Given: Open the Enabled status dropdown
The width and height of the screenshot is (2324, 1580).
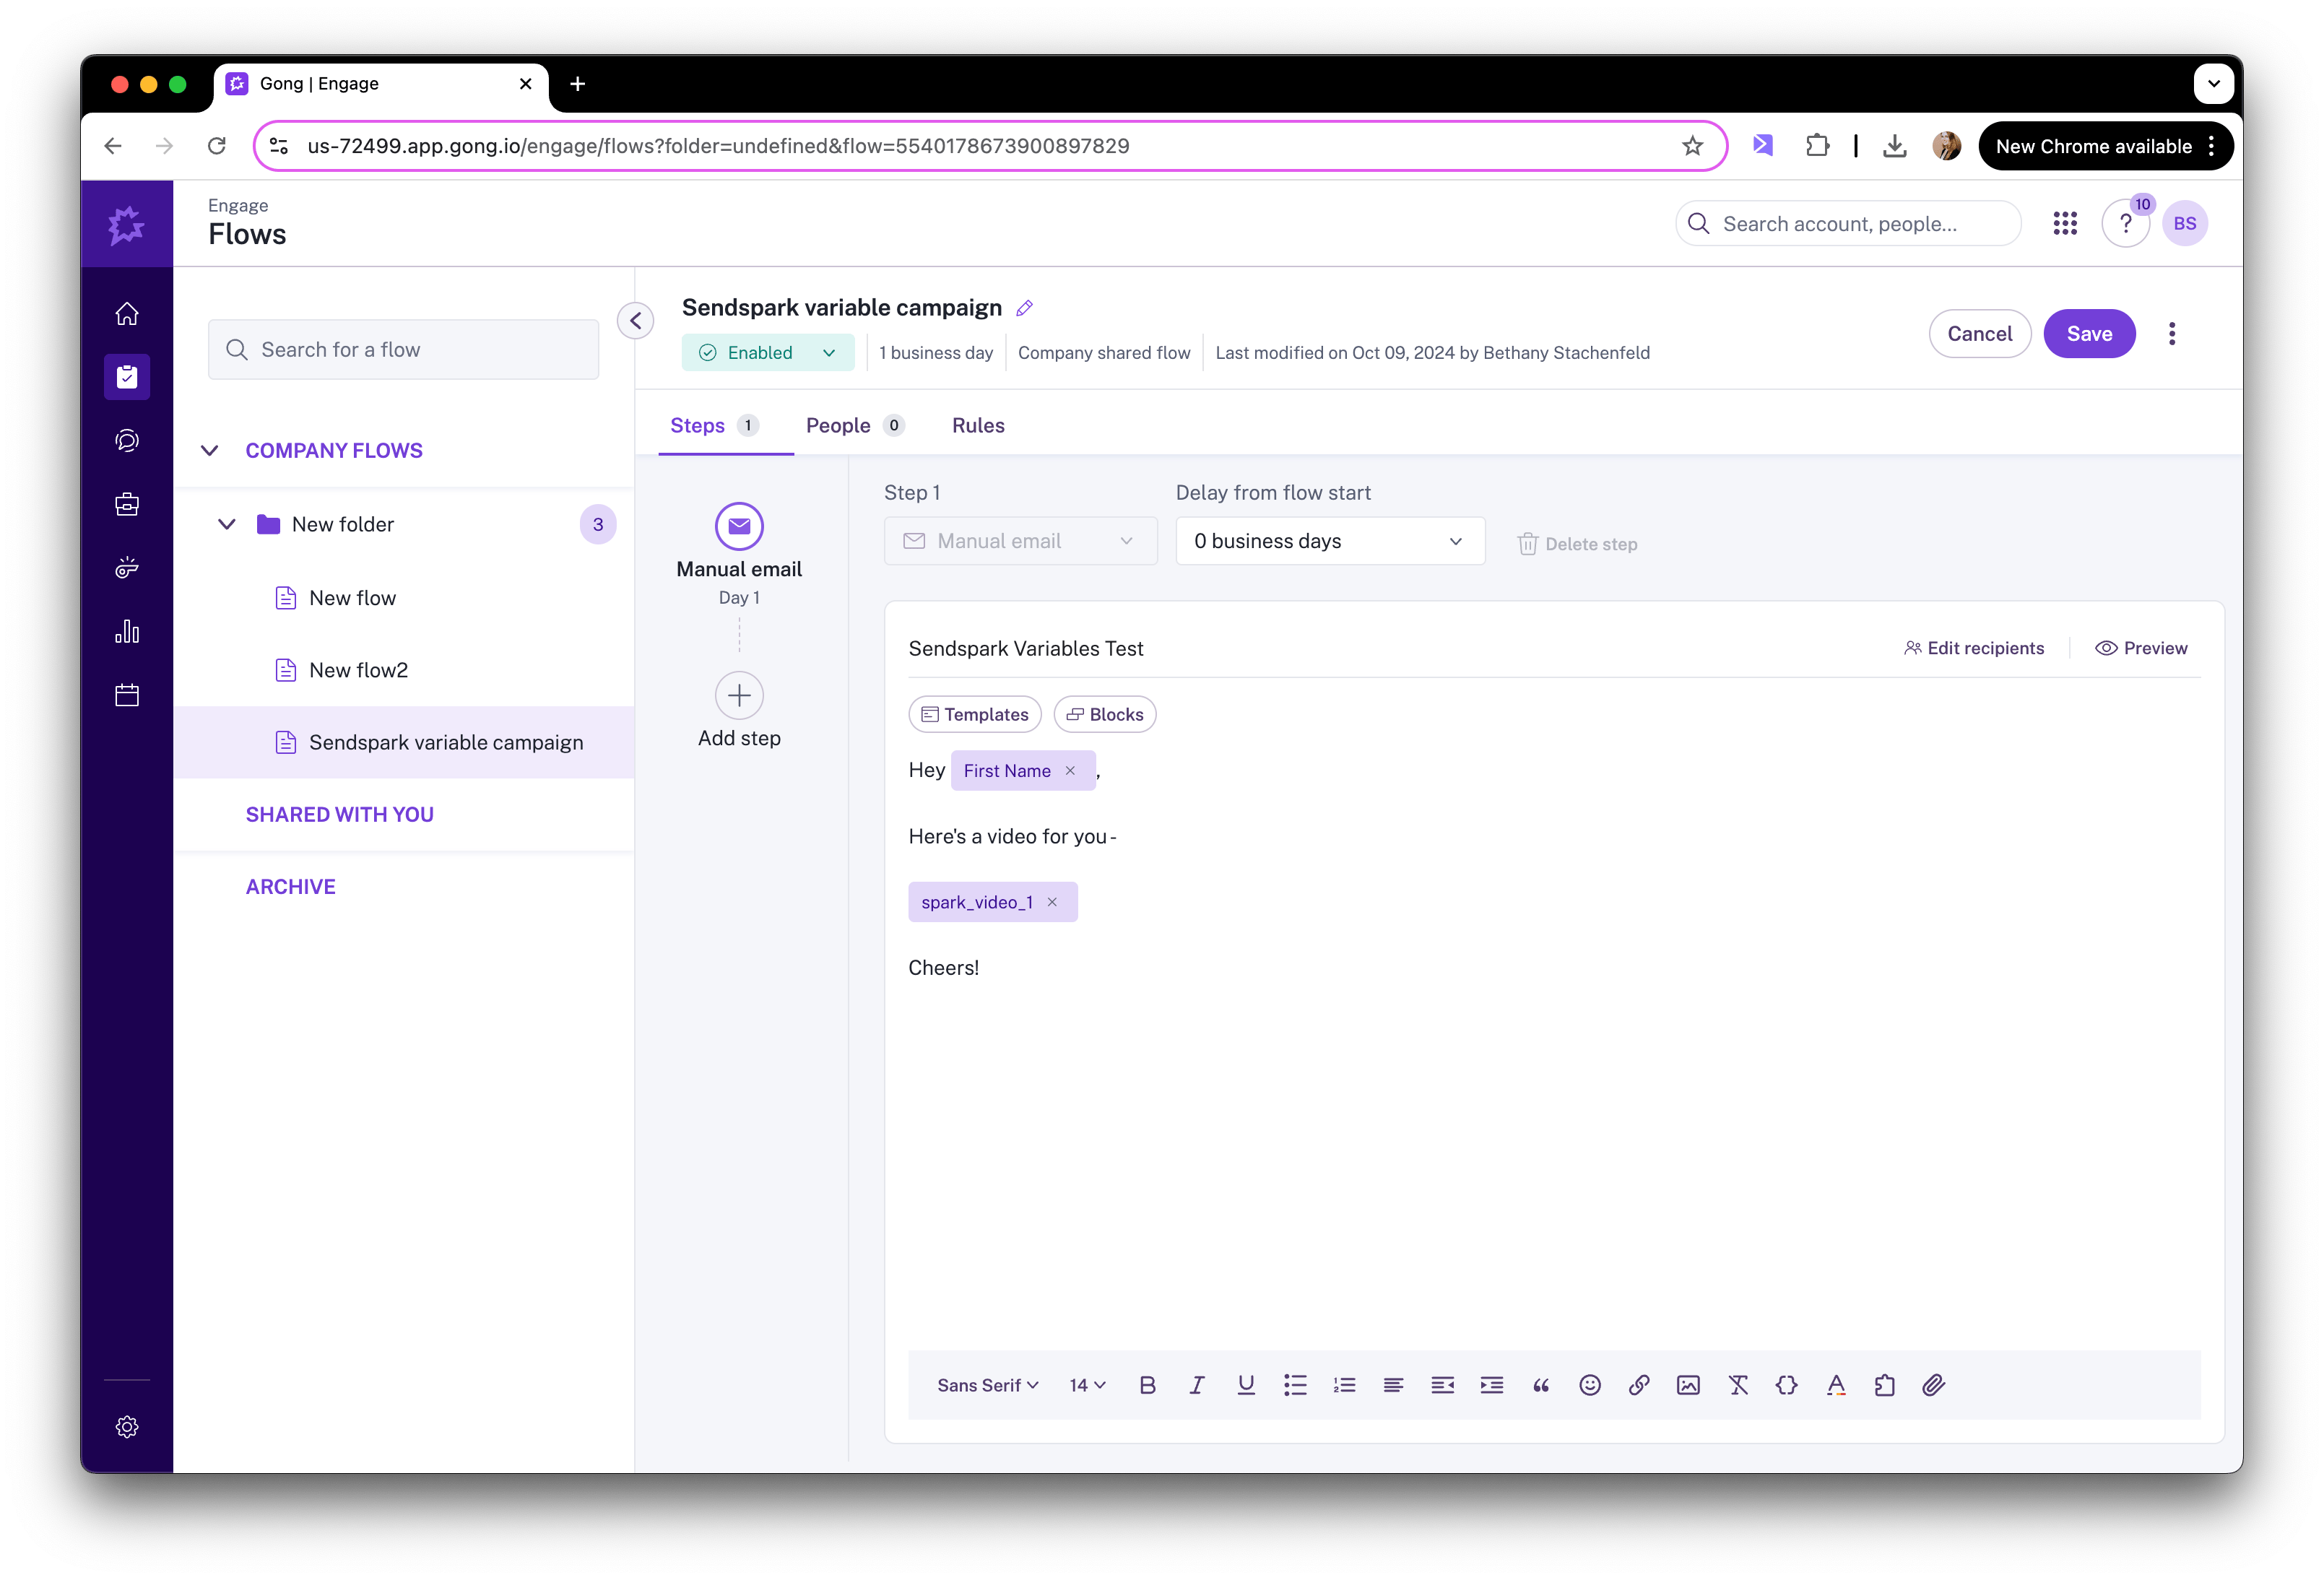Looking at the screenshot, I should 767,353.
